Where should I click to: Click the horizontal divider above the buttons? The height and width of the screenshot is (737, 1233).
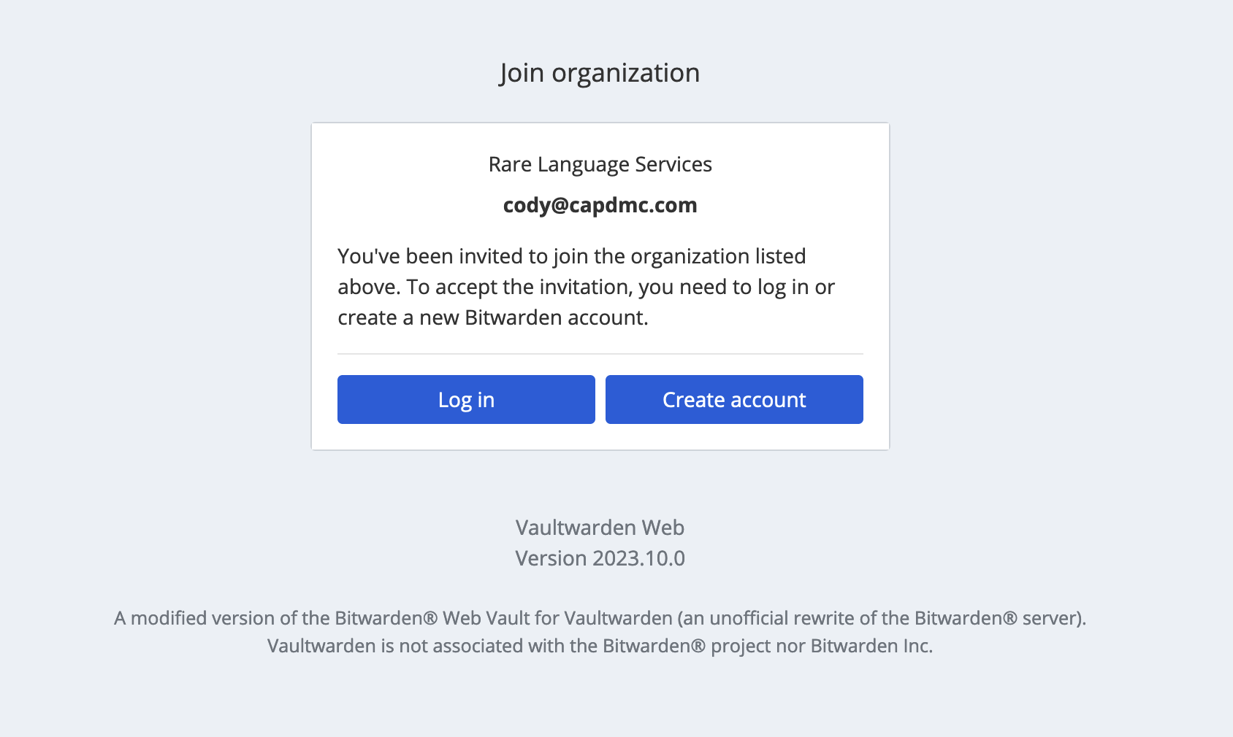[x=600, y=354]
